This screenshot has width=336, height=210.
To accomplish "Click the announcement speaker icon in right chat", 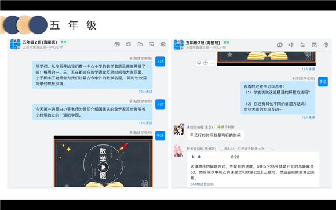I will [291, 45].
